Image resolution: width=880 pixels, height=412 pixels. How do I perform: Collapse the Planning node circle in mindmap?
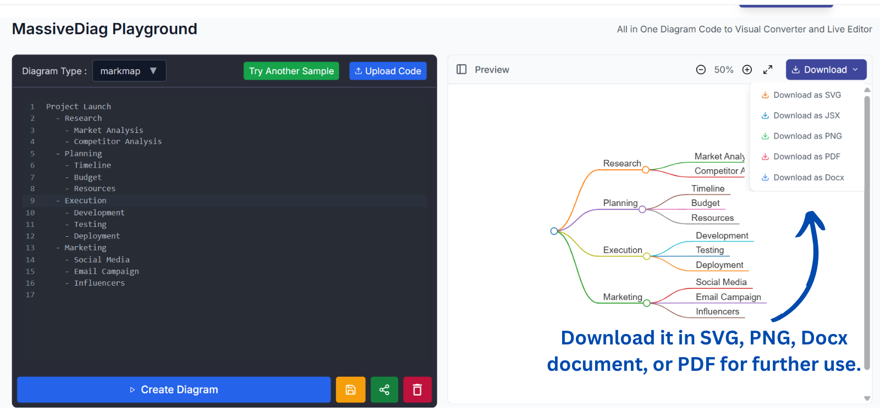[642, 209]
